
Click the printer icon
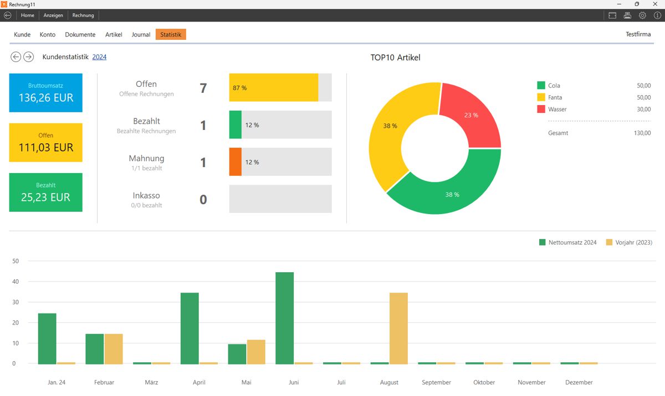[627, 15]
